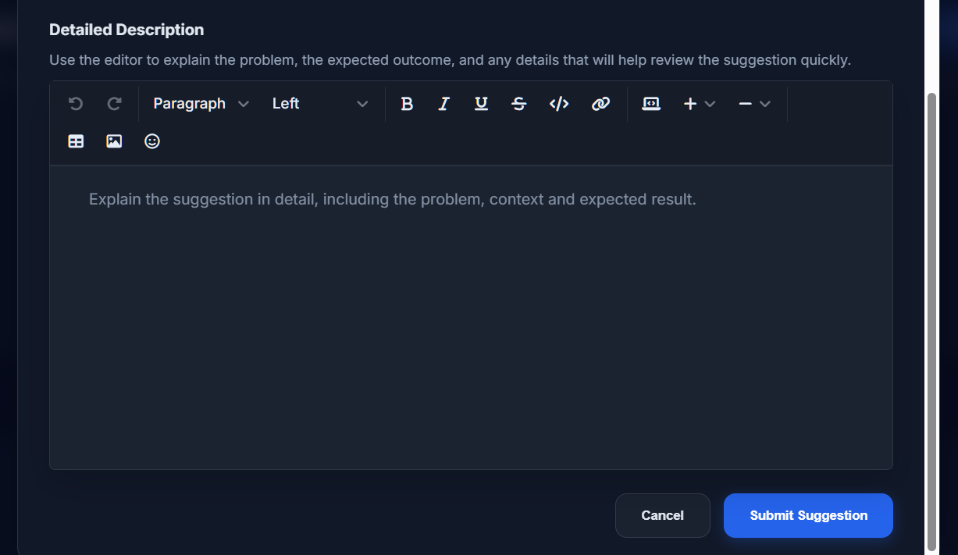Open the minus sign dropdown
This screenshot has width=958, height=555.
click(754, 104)
